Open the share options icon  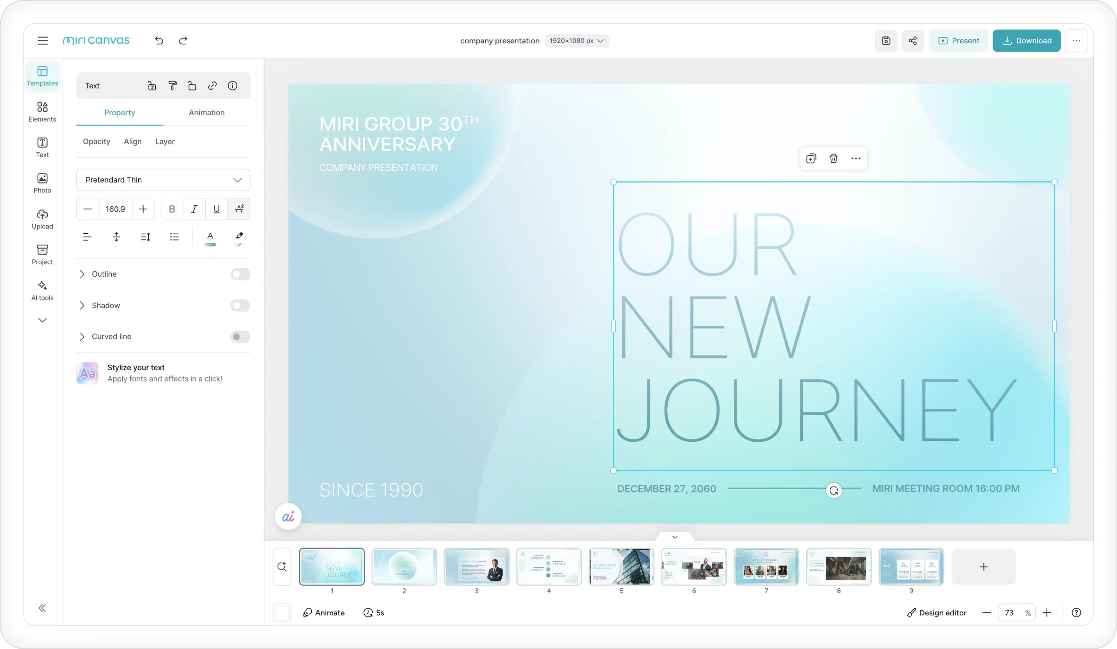(x=913, y=40)
